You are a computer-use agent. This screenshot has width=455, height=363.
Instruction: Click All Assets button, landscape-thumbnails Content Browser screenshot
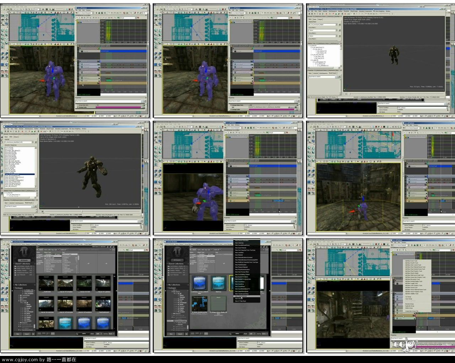24,260
